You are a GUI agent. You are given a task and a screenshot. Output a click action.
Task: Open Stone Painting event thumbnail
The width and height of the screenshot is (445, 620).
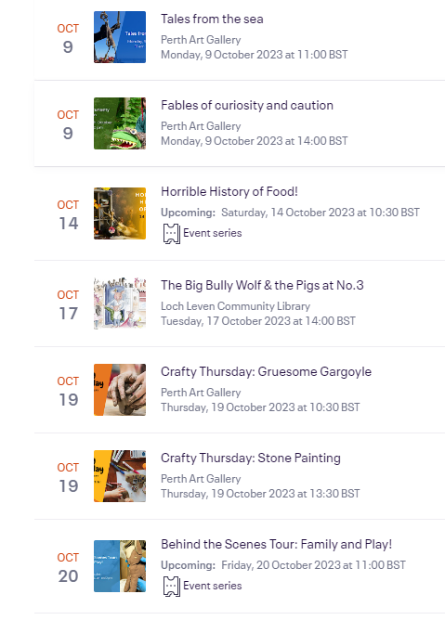coord(120,476)
